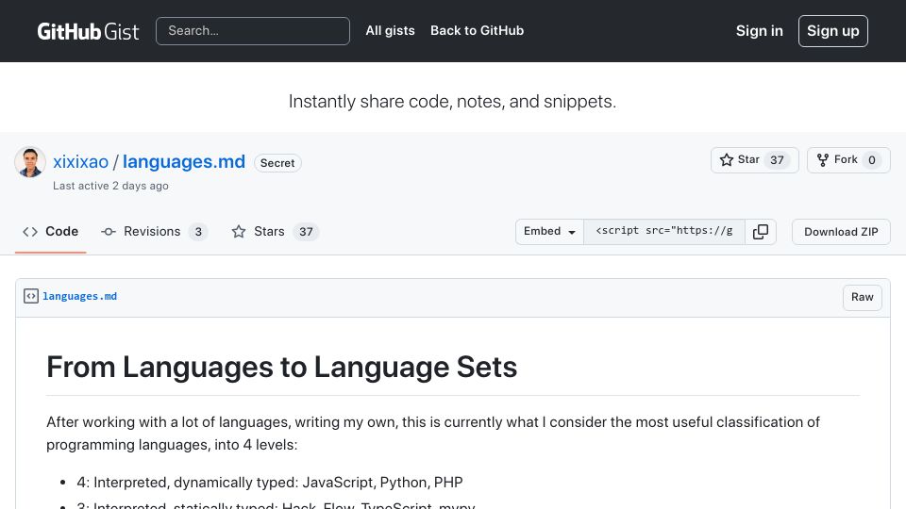Viewport: 906px width, 509px height.
Task: Click the bullet '4: Interpreted, dynamically typed' line
Action: [270, 482]
